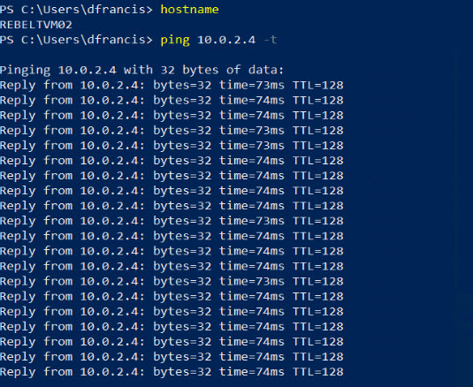Click the word "Reply" in the last line
This screenshot has width=473, height=387.
[x=18, y=373]
